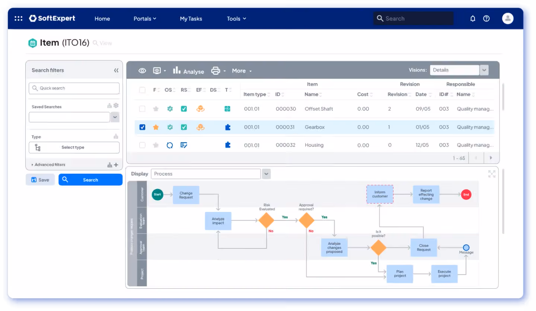This screenshot has width=536, height=311.
Task: Click the eye view icon in toolbar
Action: pyautogui.click(x=142, y=71)
